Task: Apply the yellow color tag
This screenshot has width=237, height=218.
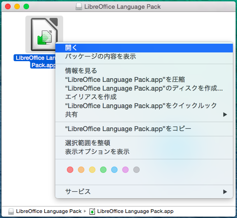Action: 92,170
